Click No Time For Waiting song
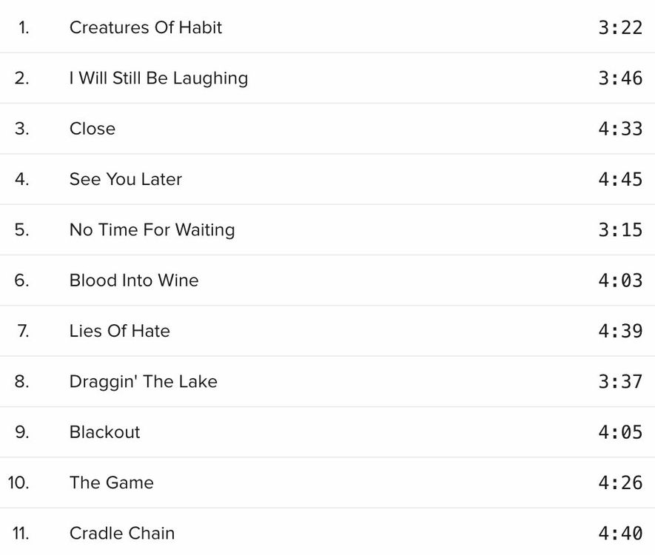Viewport: 655px width, 555px height. point(152,229)
